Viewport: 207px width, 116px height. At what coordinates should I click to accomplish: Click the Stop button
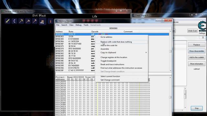pos(197,108)
